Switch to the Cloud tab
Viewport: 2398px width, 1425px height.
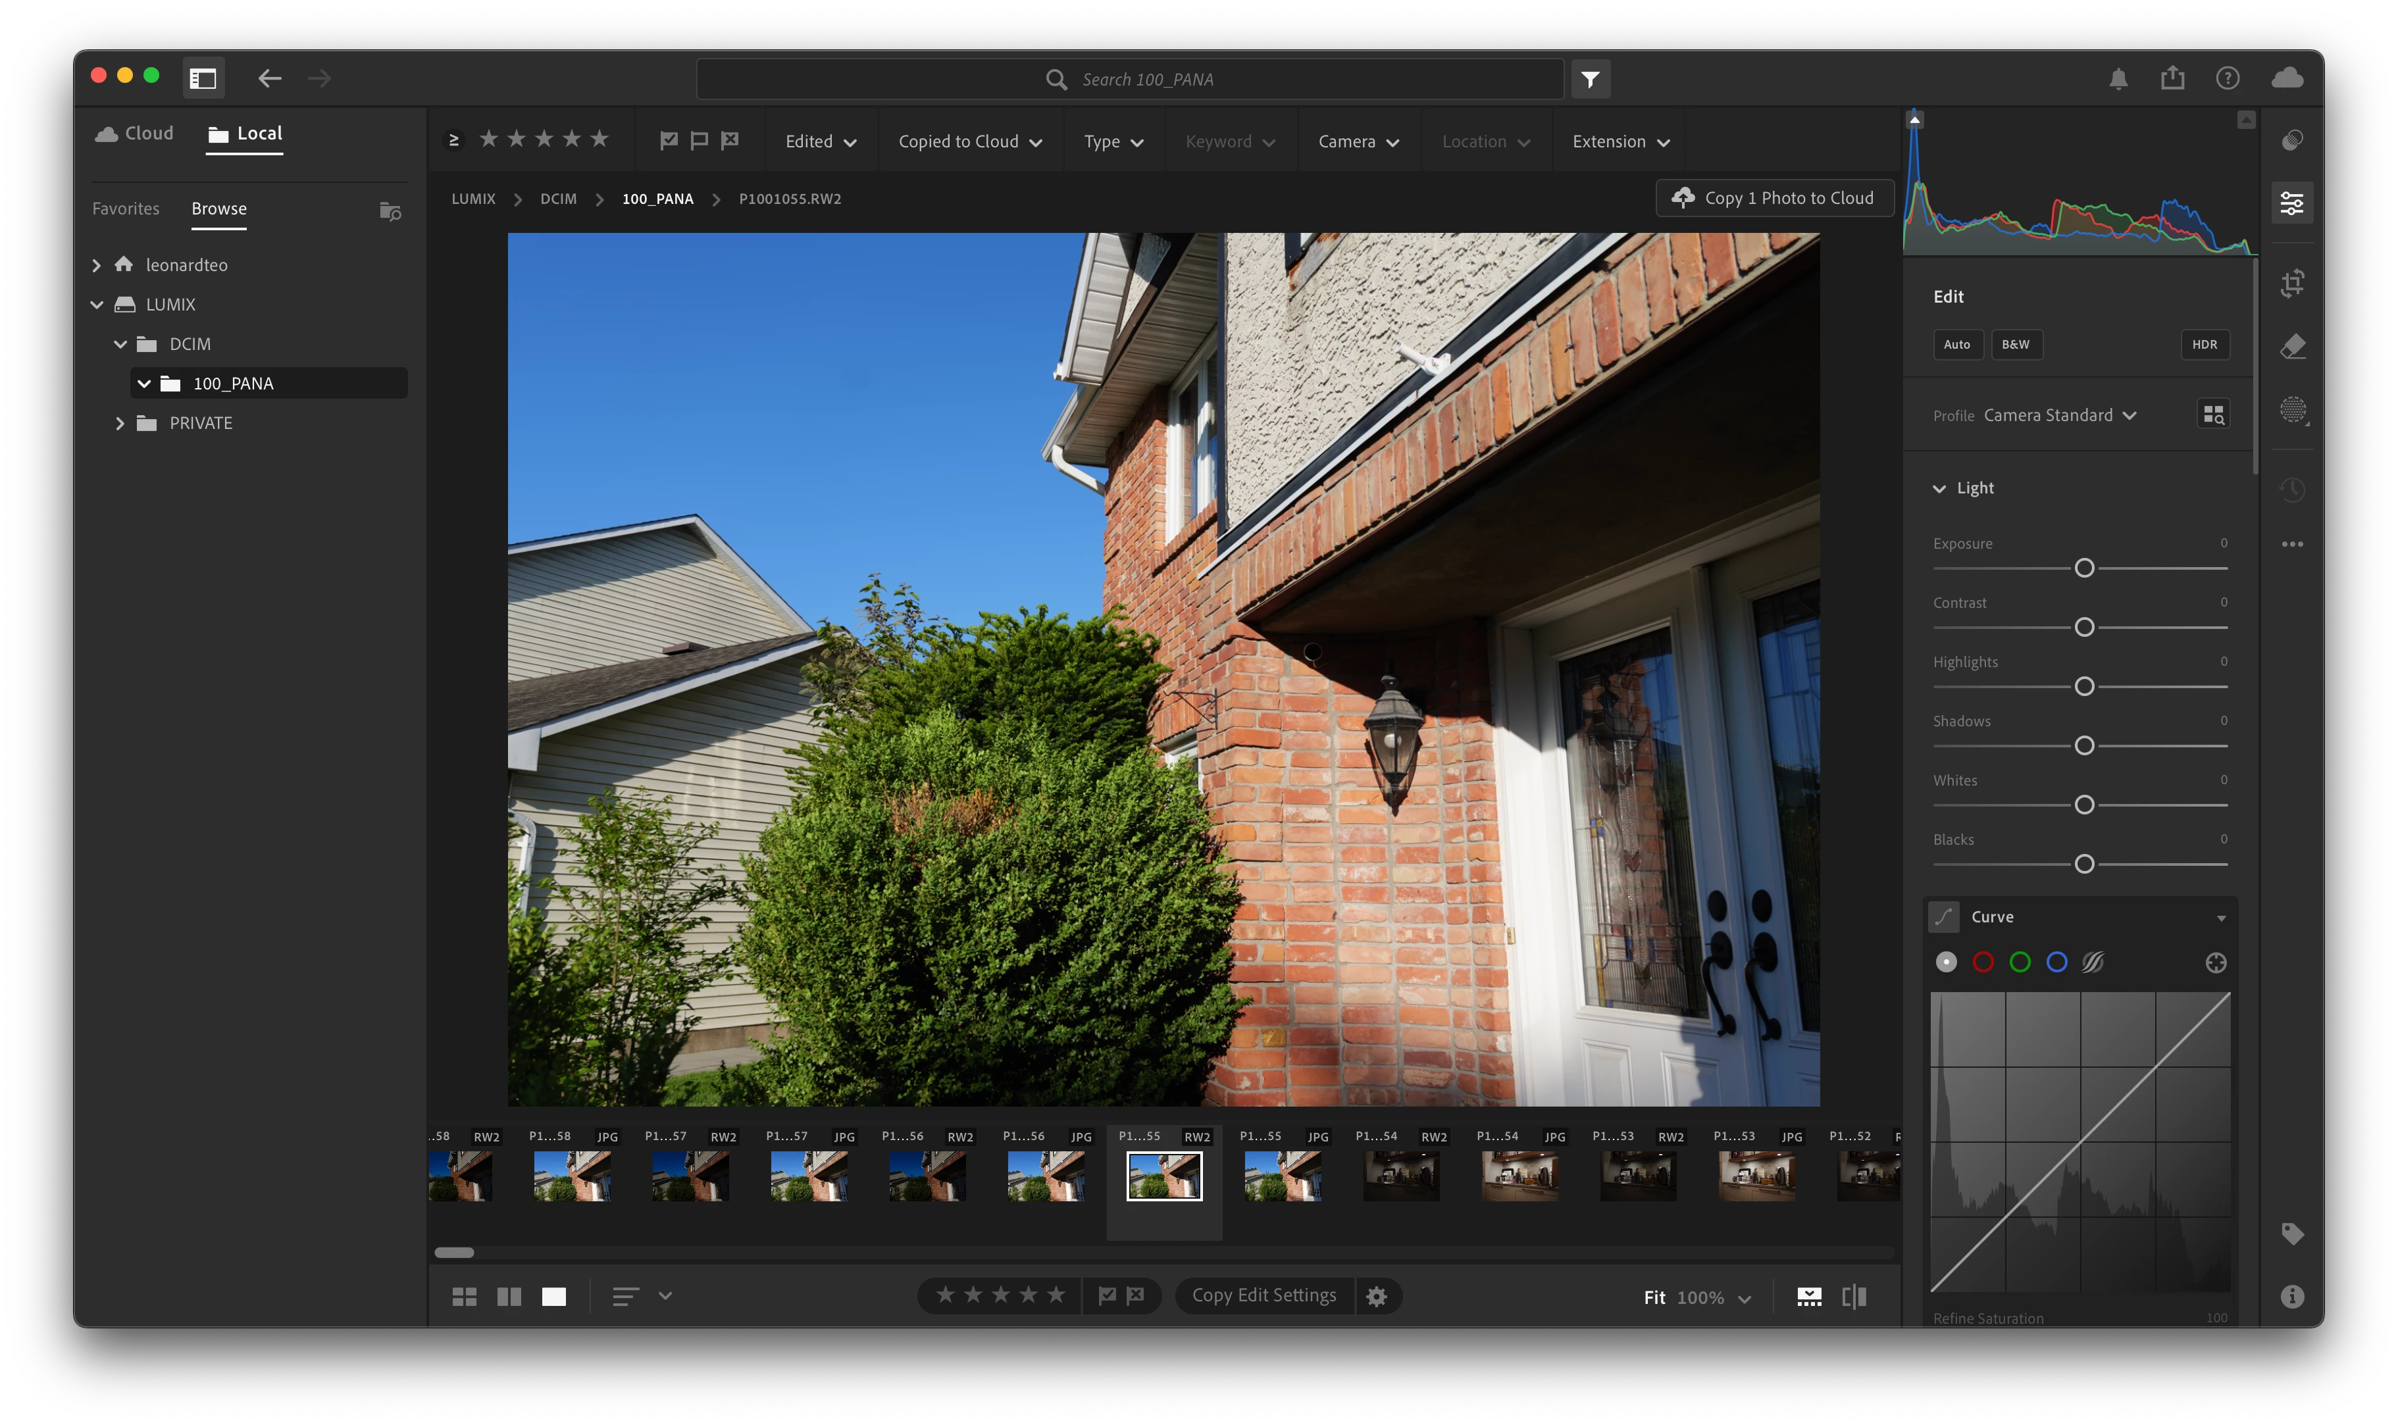point(136,134)
